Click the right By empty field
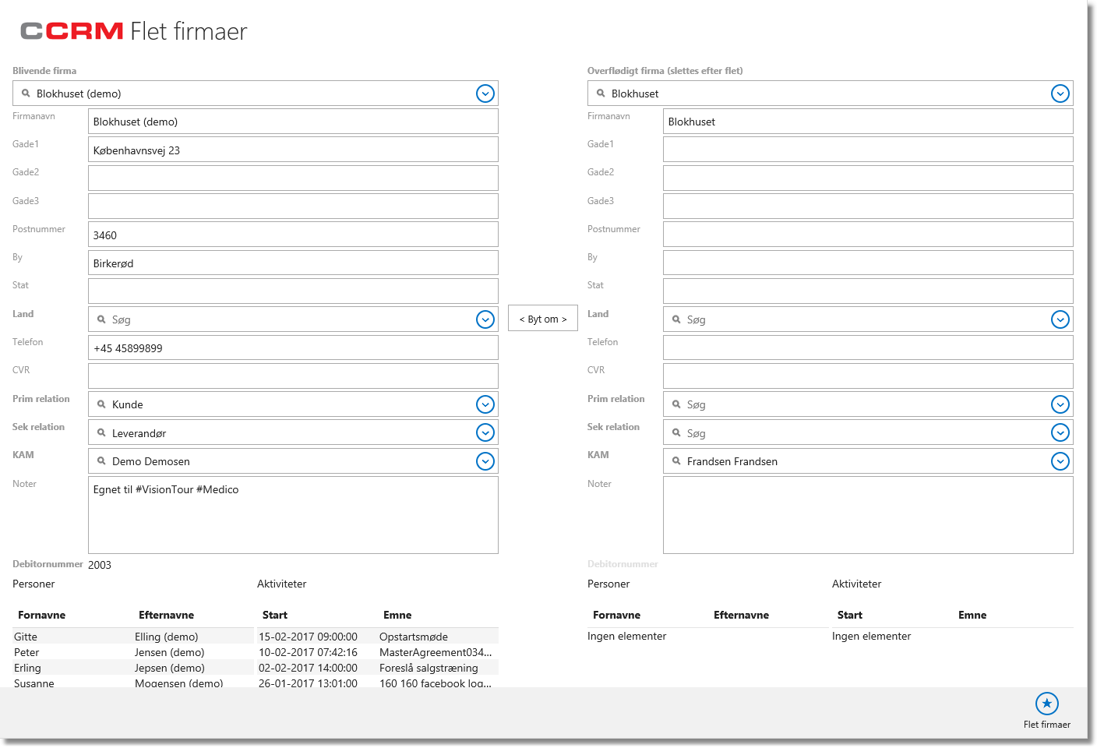This screenshot has height=748, width=1097. [x=868, y=263]
